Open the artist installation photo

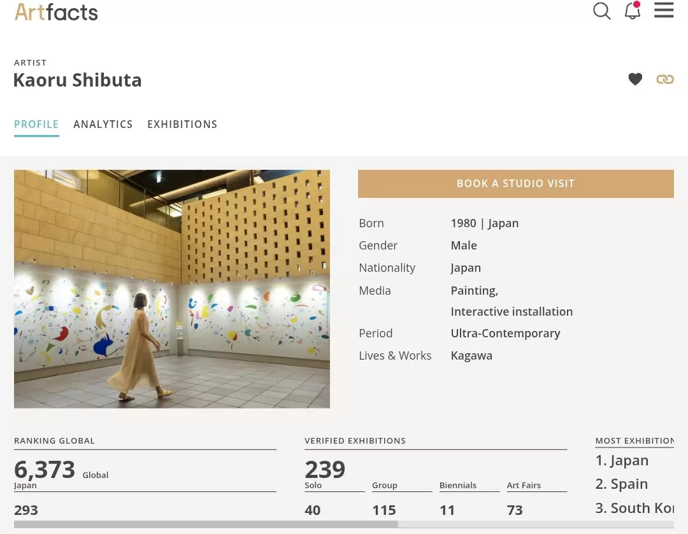(172, 289)
